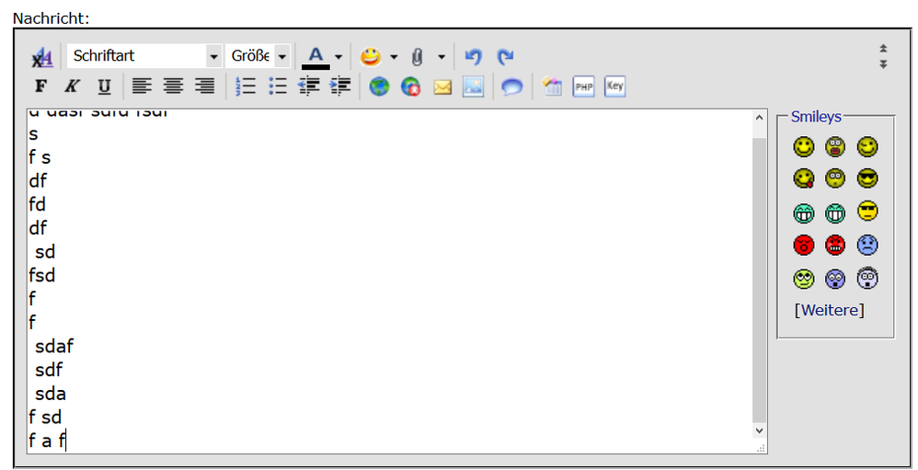Click the table-like BBCode icon before PHP
Screen dimensions: 918x470
pyautogui.click(x=552, y=86)
